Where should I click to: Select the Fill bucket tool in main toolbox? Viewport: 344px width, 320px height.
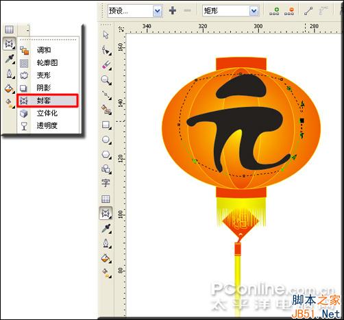(106, 258)
